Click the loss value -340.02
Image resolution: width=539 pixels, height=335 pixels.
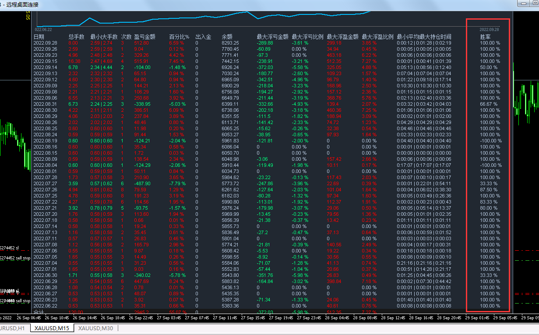point(142,275)
